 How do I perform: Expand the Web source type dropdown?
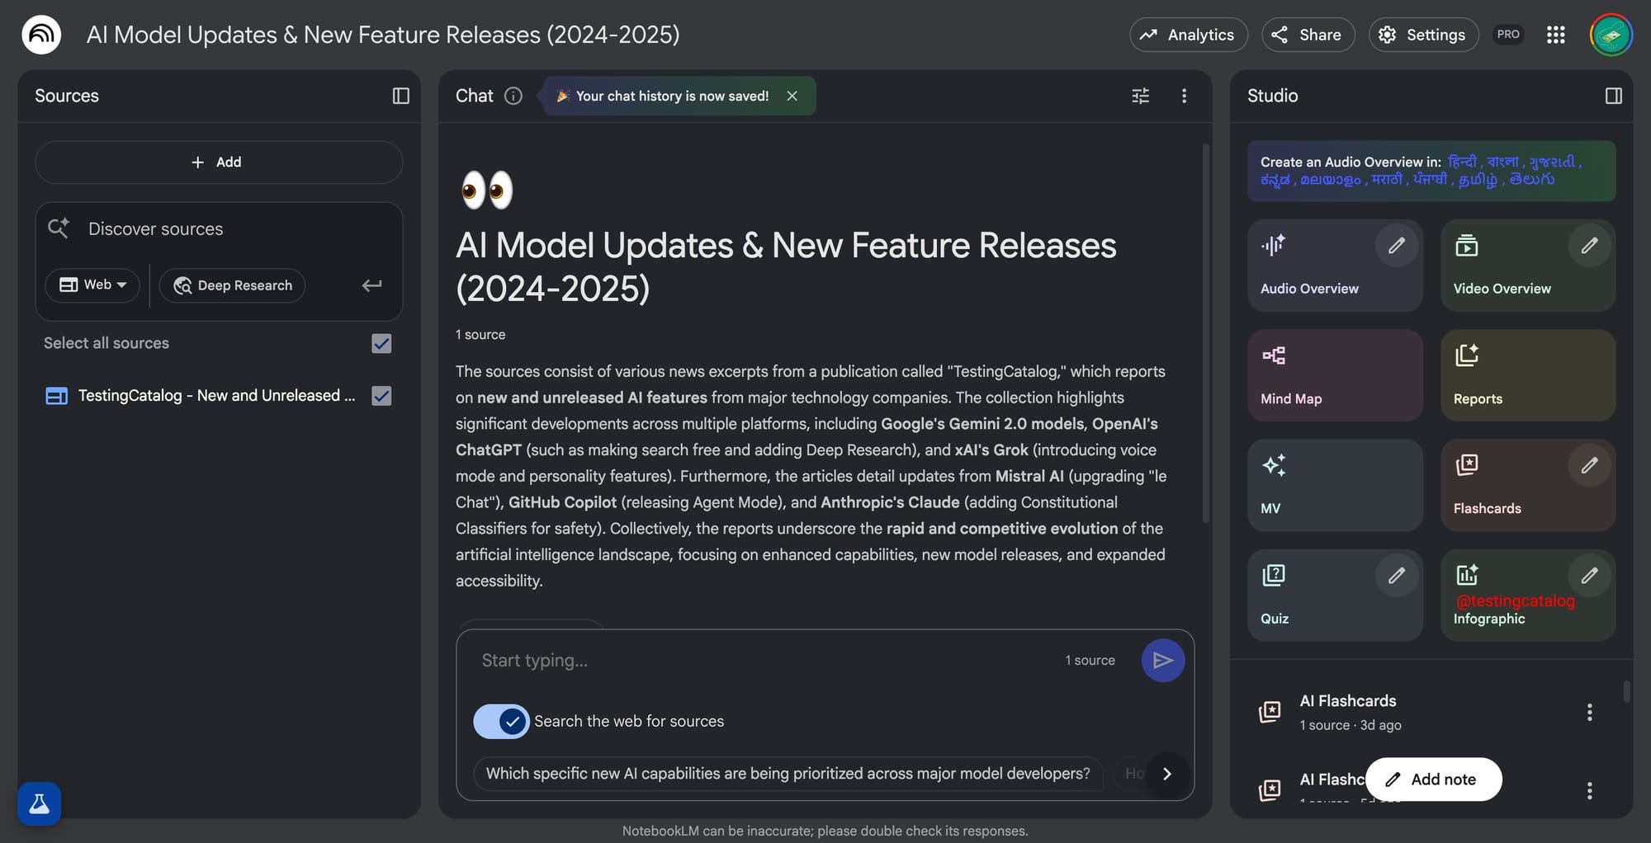pos(92,285)
